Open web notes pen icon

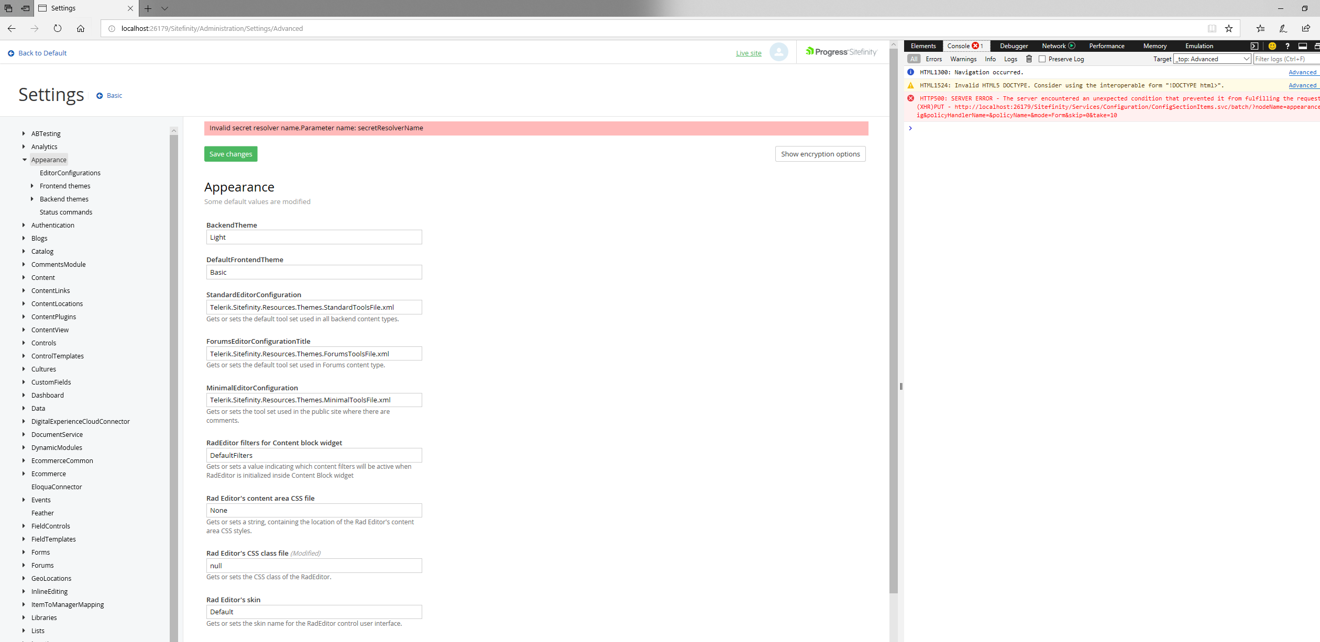(x=1283, y=28)
